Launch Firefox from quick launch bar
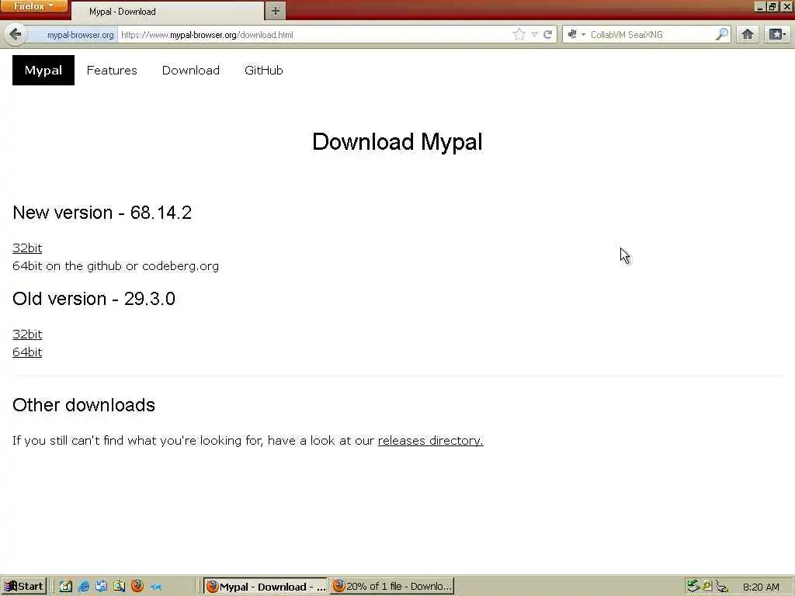The height and width of the screenshot is (596, 795). (x=137, y=587)
